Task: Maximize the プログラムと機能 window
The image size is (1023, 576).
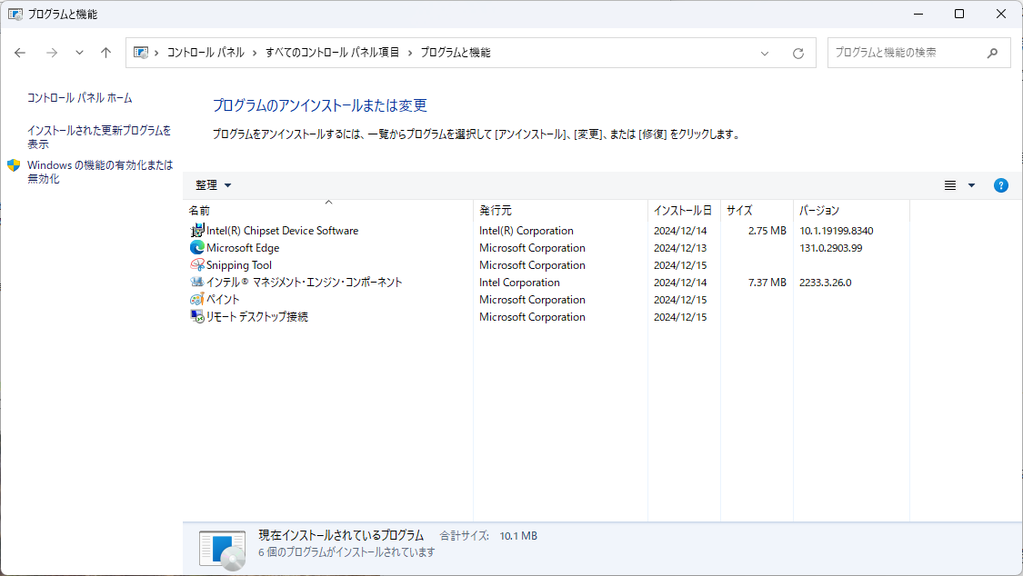Action: point(959,14)
